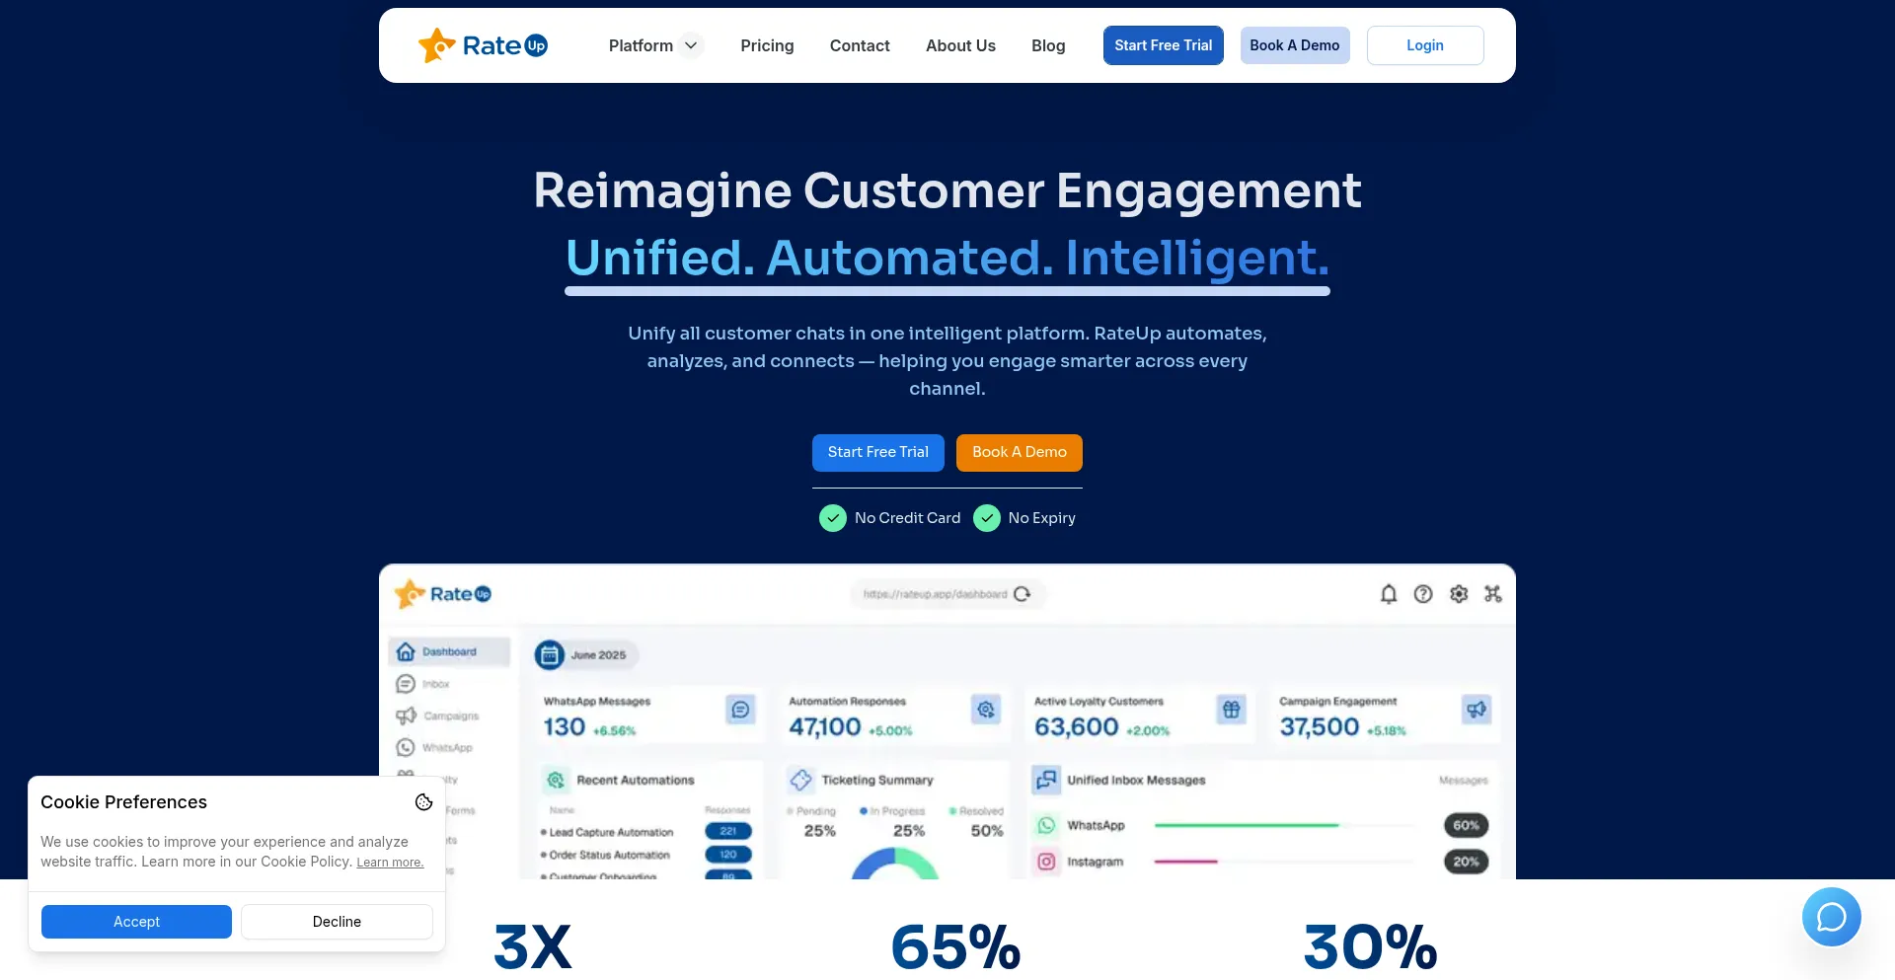The height and width of the screenshot is (980, 1895).
Task: Accept cookies
Action: click(136, 922)
